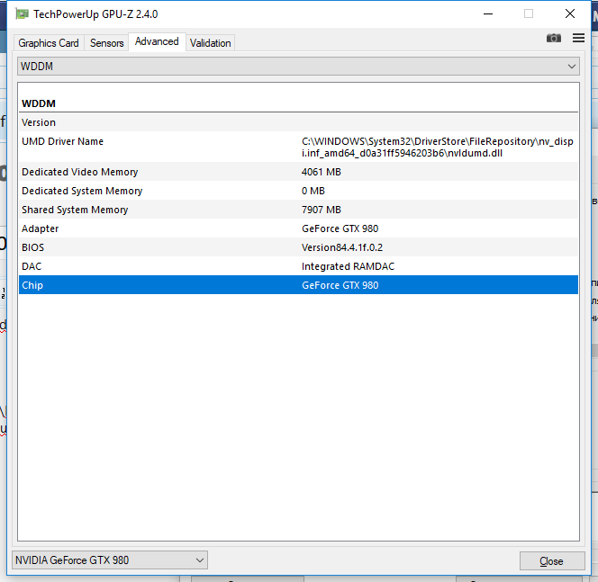Image resolution: width=598 pixels, height=582 pixels.
Task: Open the Sensors tab
Action: pyautogui.click(x=106, y=42)
